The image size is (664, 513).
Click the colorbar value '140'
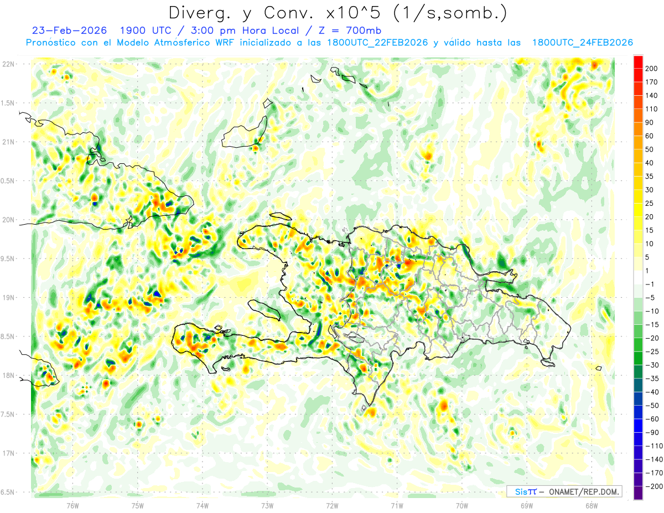pos(651,96)
